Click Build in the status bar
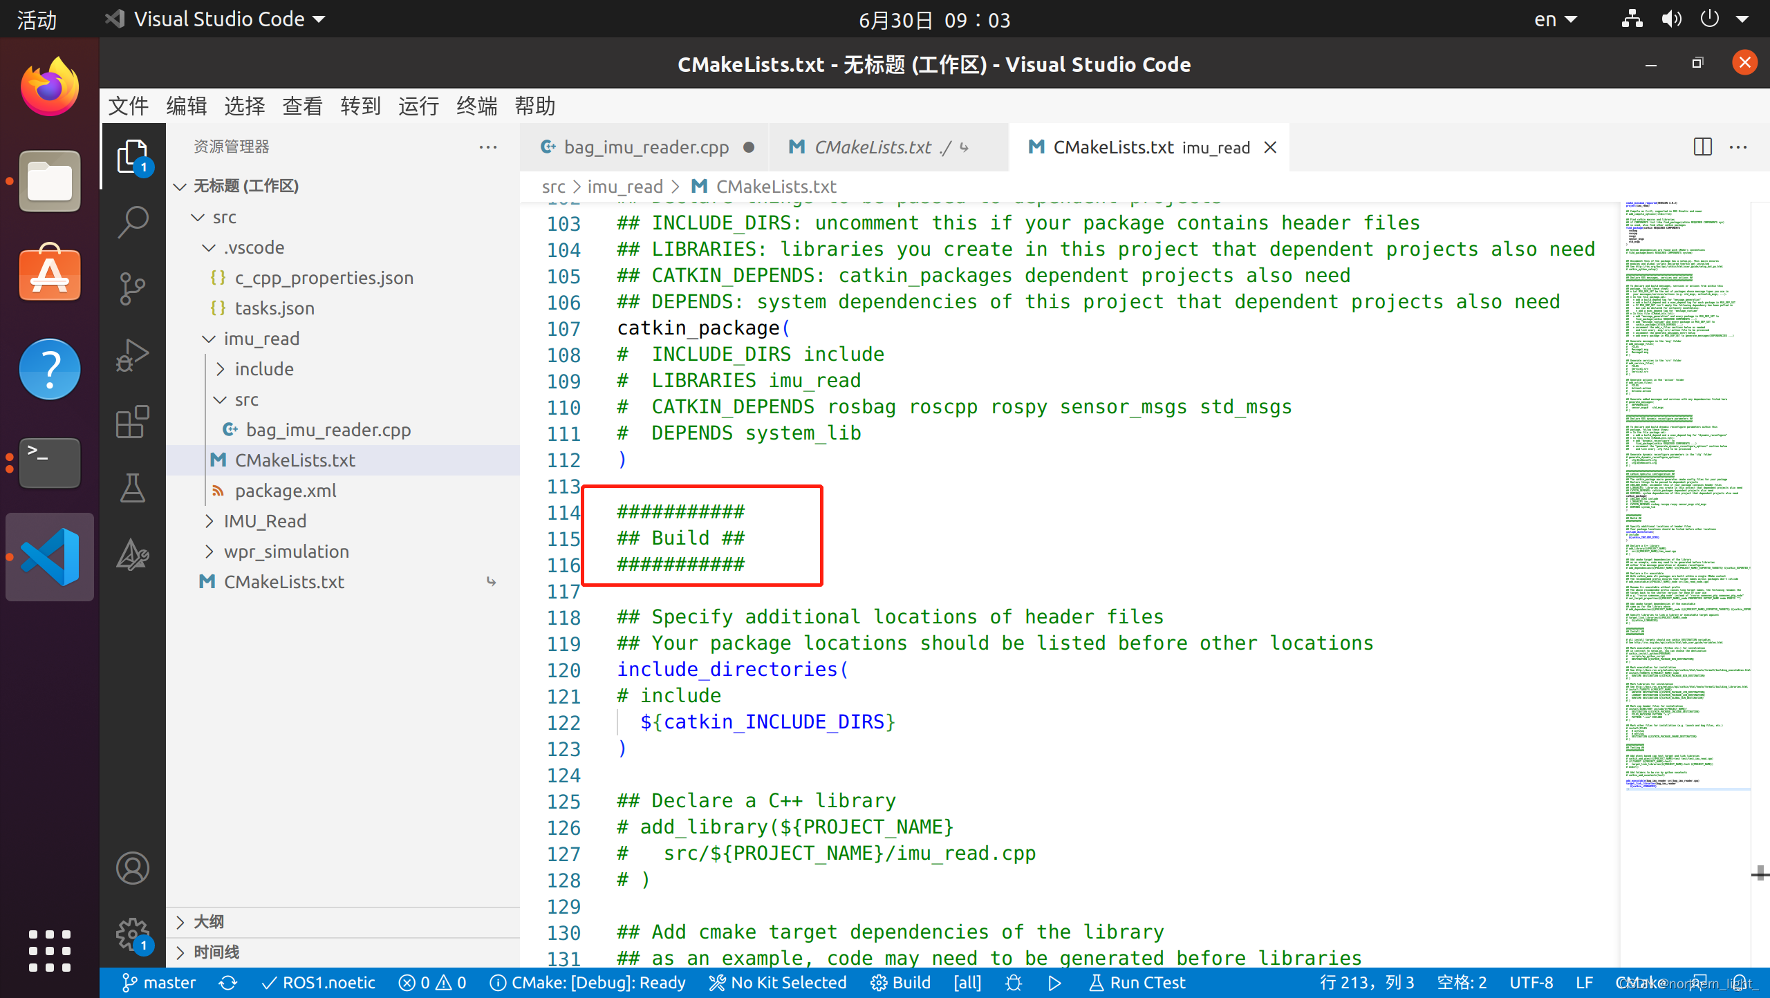The width and height of the screenshot is (1770, 998). (901, 983)
